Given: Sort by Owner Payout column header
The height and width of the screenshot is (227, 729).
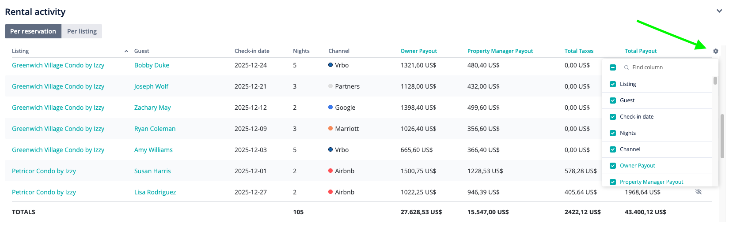Looking at the screenshot, I should coord(418,51).
